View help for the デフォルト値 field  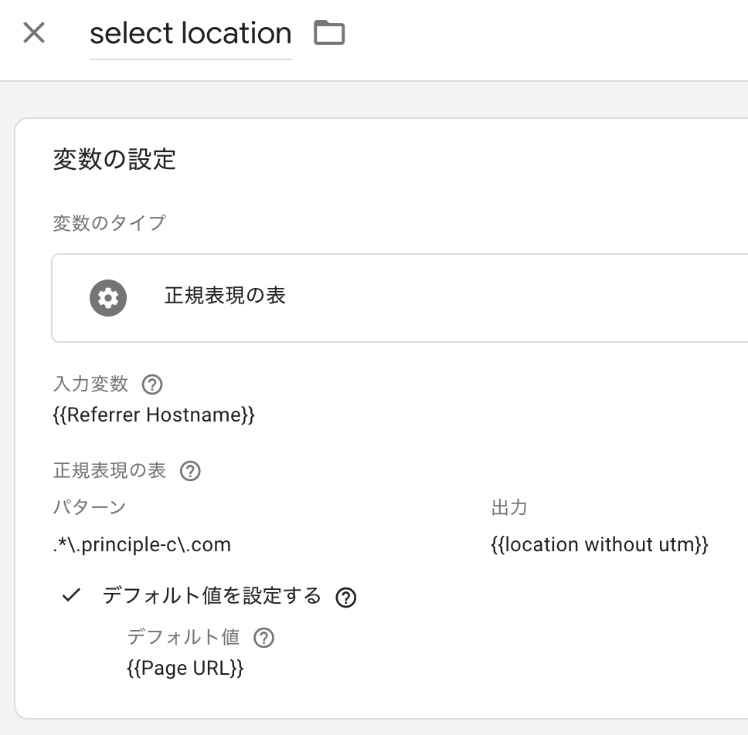263,637
